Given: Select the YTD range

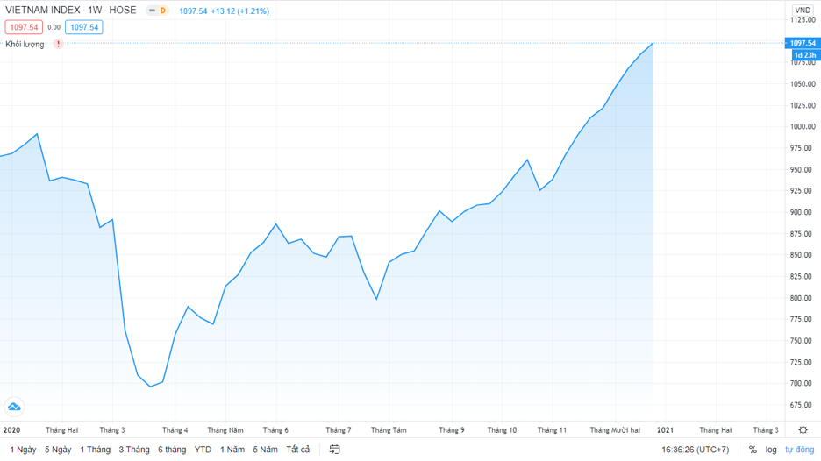Looking at the screenshot, I should 203,450.
